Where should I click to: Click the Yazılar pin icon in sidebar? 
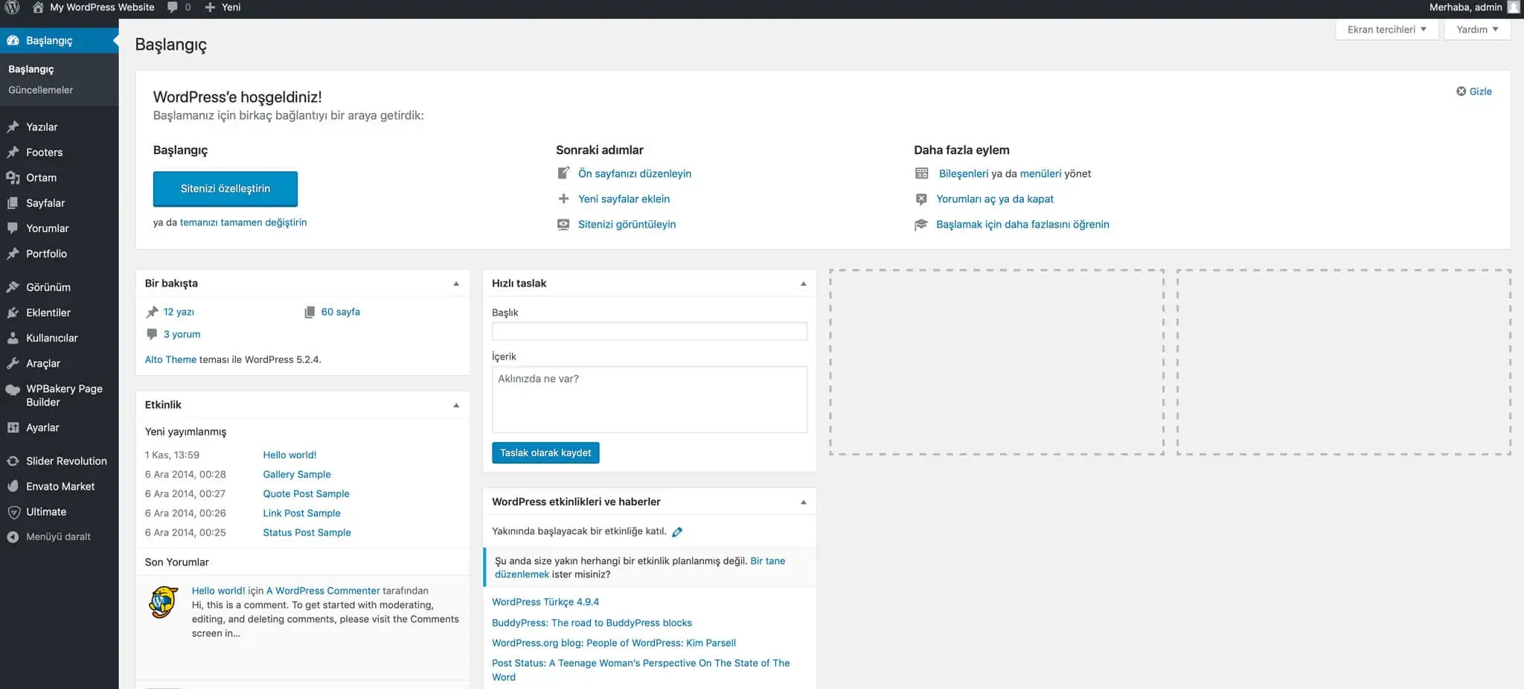click(x=13, y=127)
